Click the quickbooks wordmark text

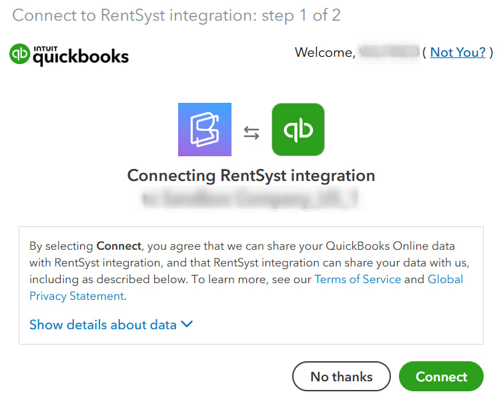point(81,57)
